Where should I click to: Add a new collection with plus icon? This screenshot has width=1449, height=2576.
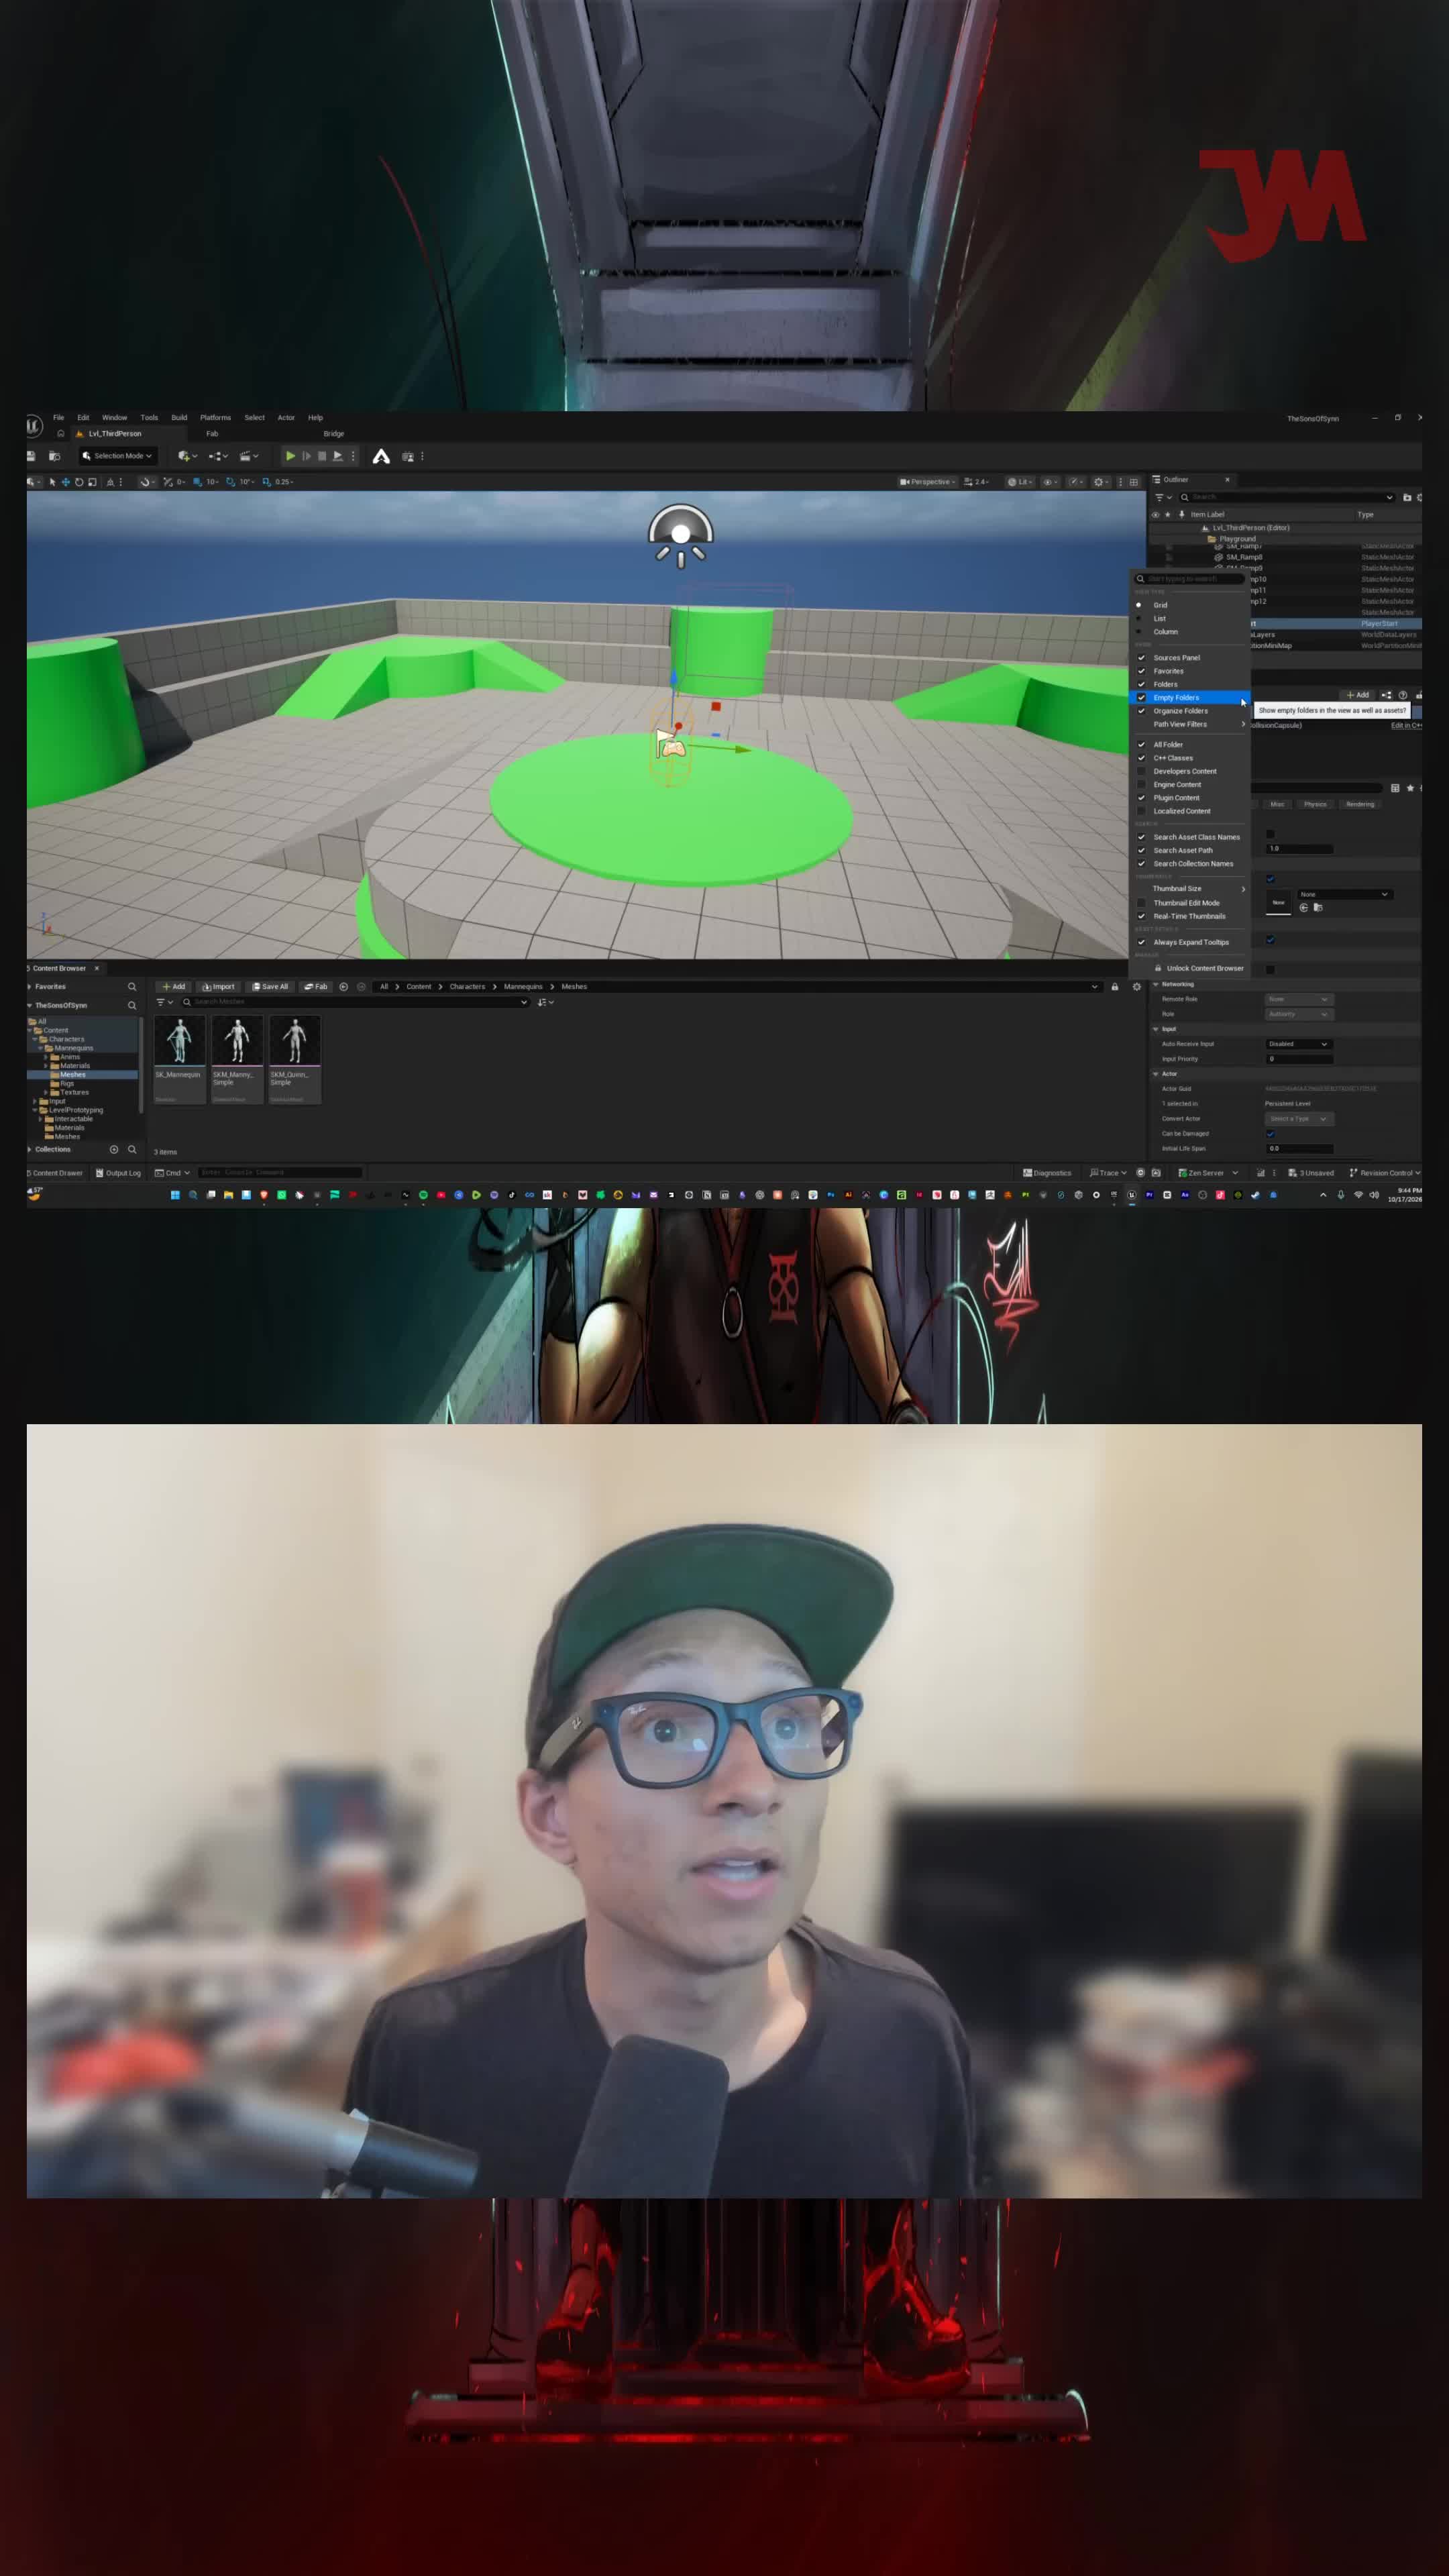point(114,1150)
